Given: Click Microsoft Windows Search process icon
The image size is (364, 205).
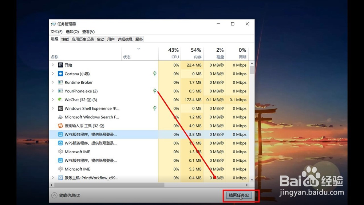Looking at the screenshot, I should tap(60, 117).
